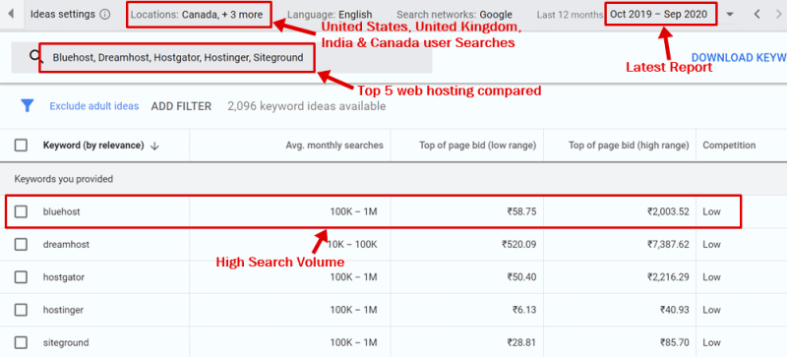
Task: Click the dreamhost keyword text
Action: coord(66,245)
